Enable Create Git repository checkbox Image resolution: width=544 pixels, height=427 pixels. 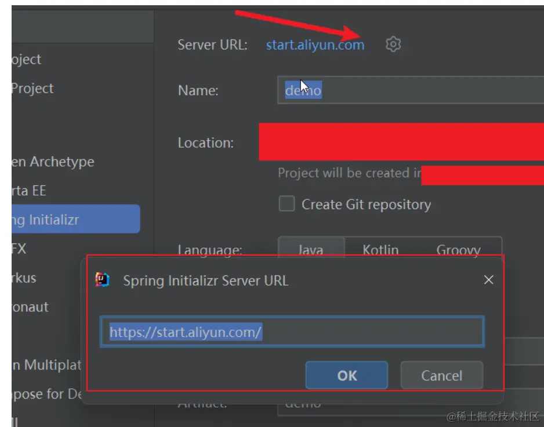[x=286, y=203]
